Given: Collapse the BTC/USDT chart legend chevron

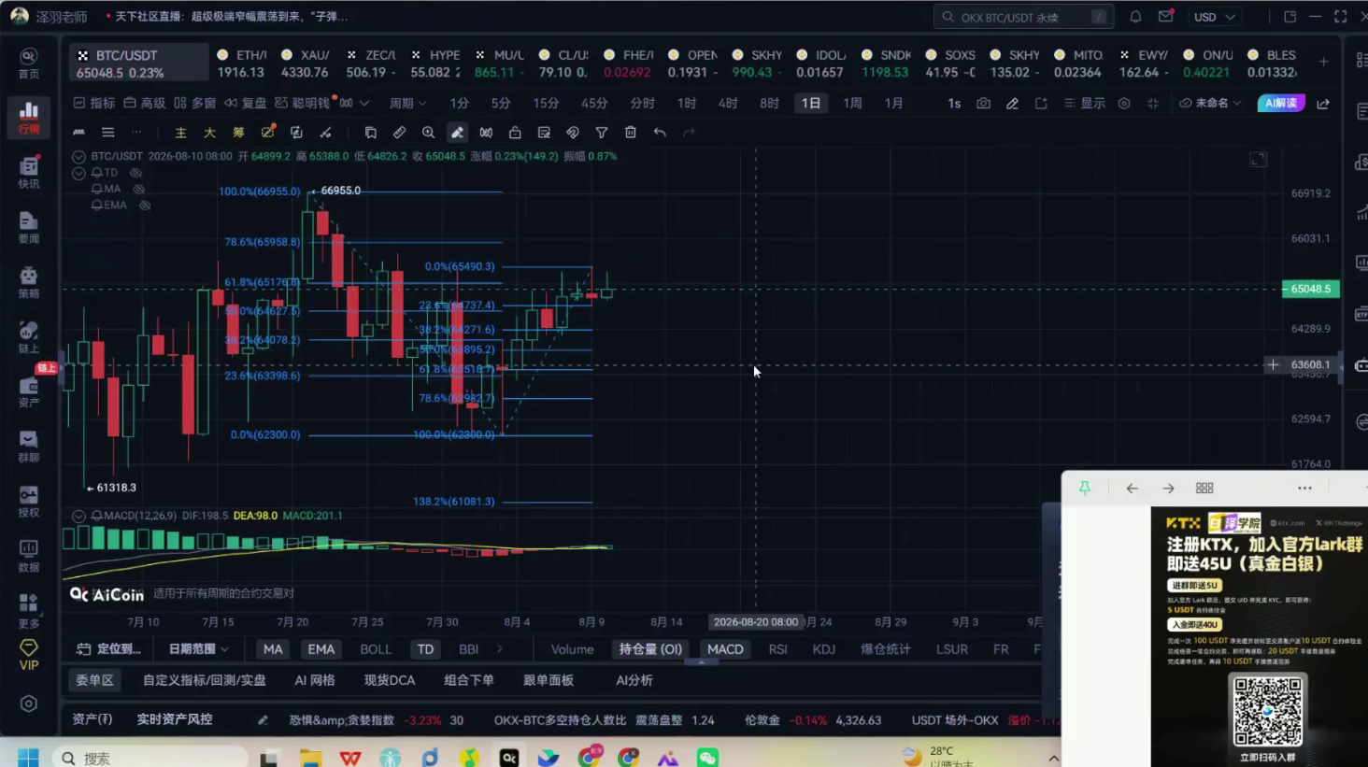Looking at the screenshot, I should coord(78,157).
